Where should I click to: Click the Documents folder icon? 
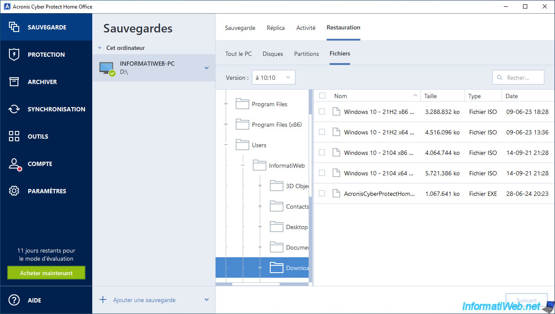click(x=276, y=247)
